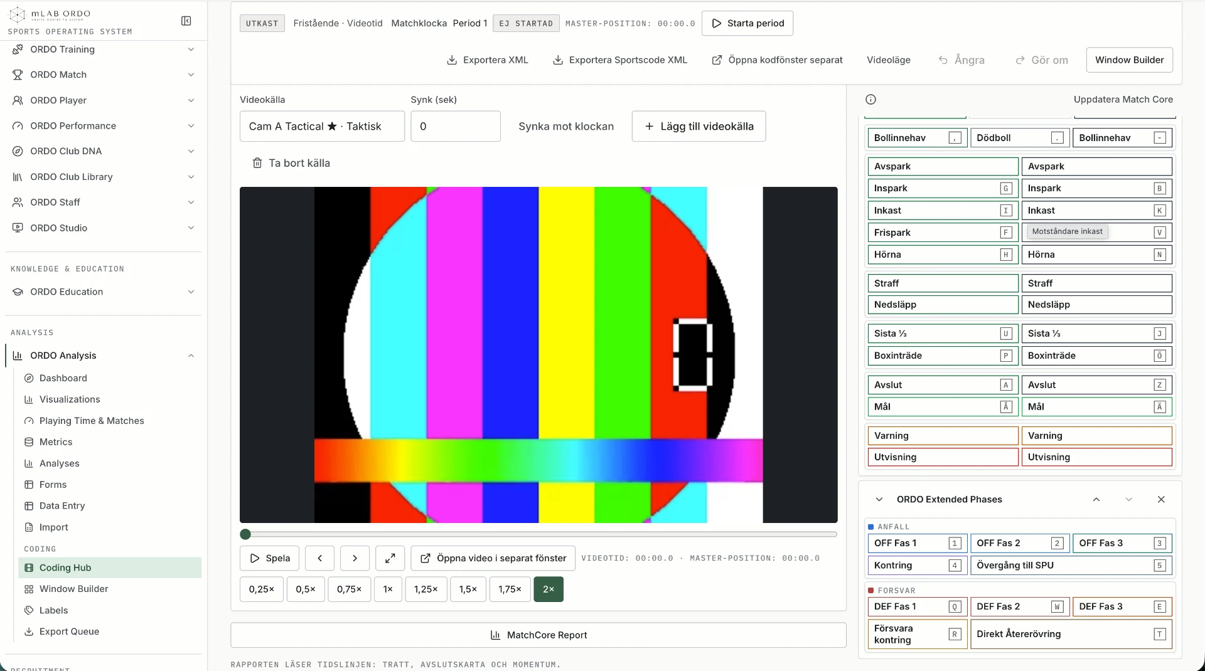The width and height of the screenshot is (1205, 671).
Task: Click Öppna kodfönster separat
Action: tap(777, 60)
